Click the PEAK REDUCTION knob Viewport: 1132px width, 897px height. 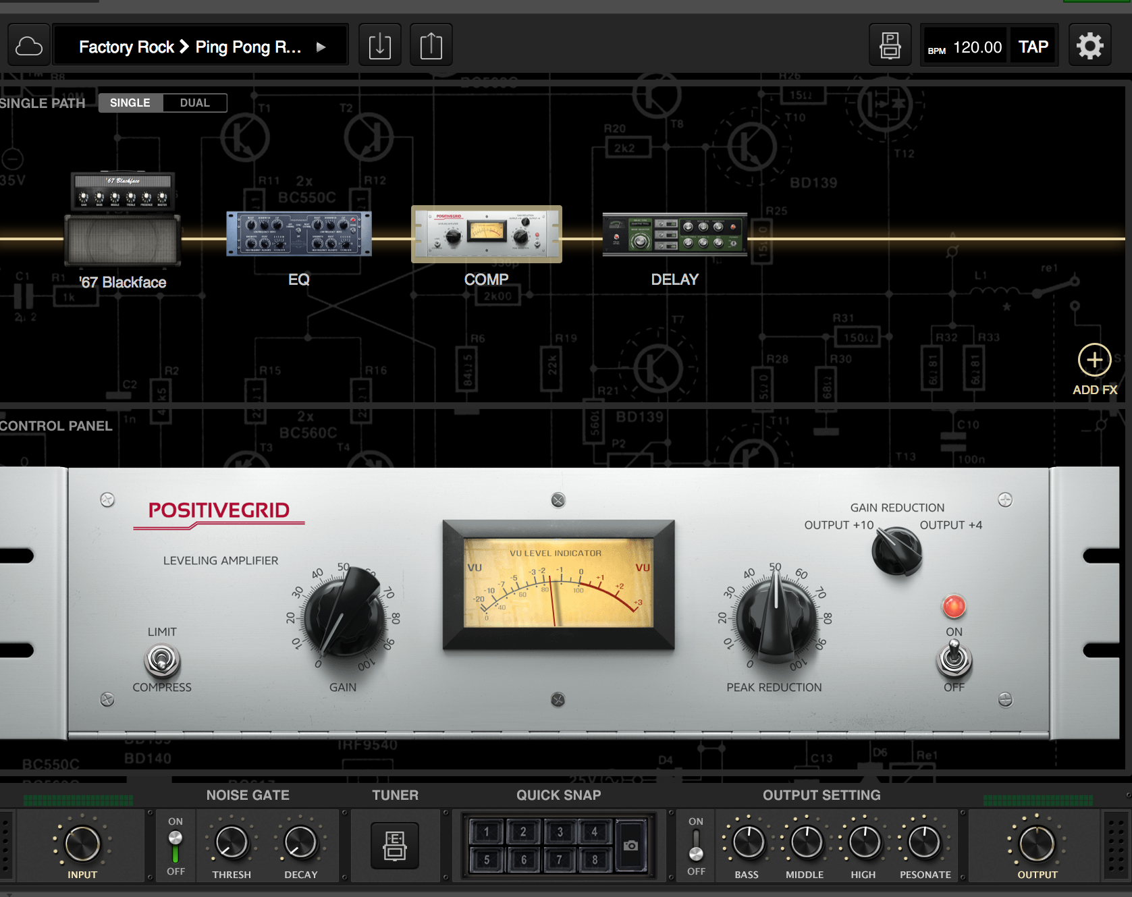[776, 616]
